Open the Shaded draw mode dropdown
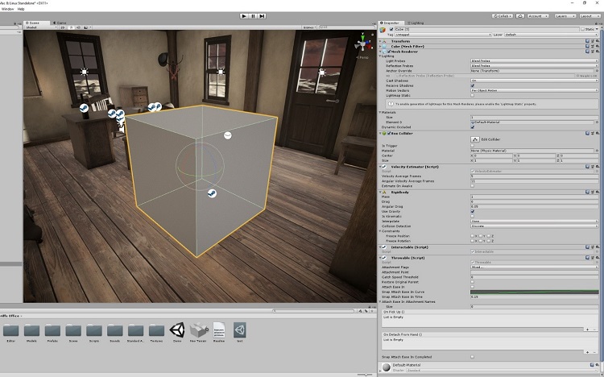Viewport: 604px width, 377px height. tap(41, 27)
